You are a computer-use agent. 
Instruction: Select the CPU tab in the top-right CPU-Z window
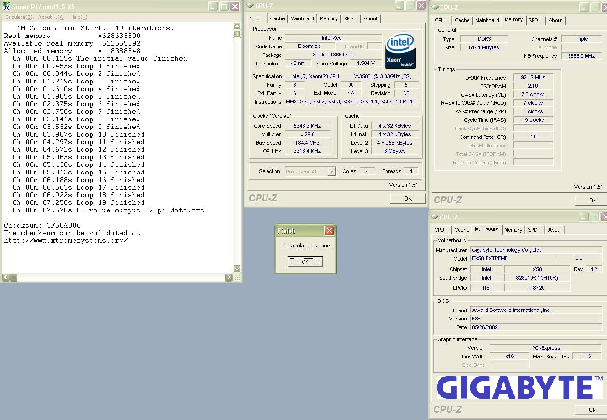coord(440,20)
